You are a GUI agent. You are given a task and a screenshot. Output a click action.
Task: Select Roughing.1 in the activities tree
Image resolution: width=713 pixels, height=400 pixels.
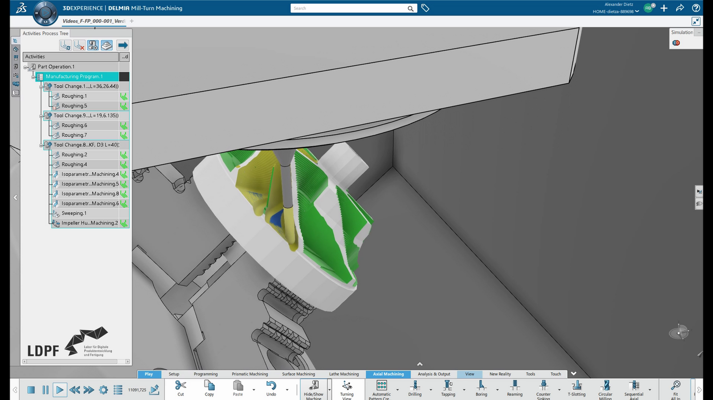coord(74,96)
